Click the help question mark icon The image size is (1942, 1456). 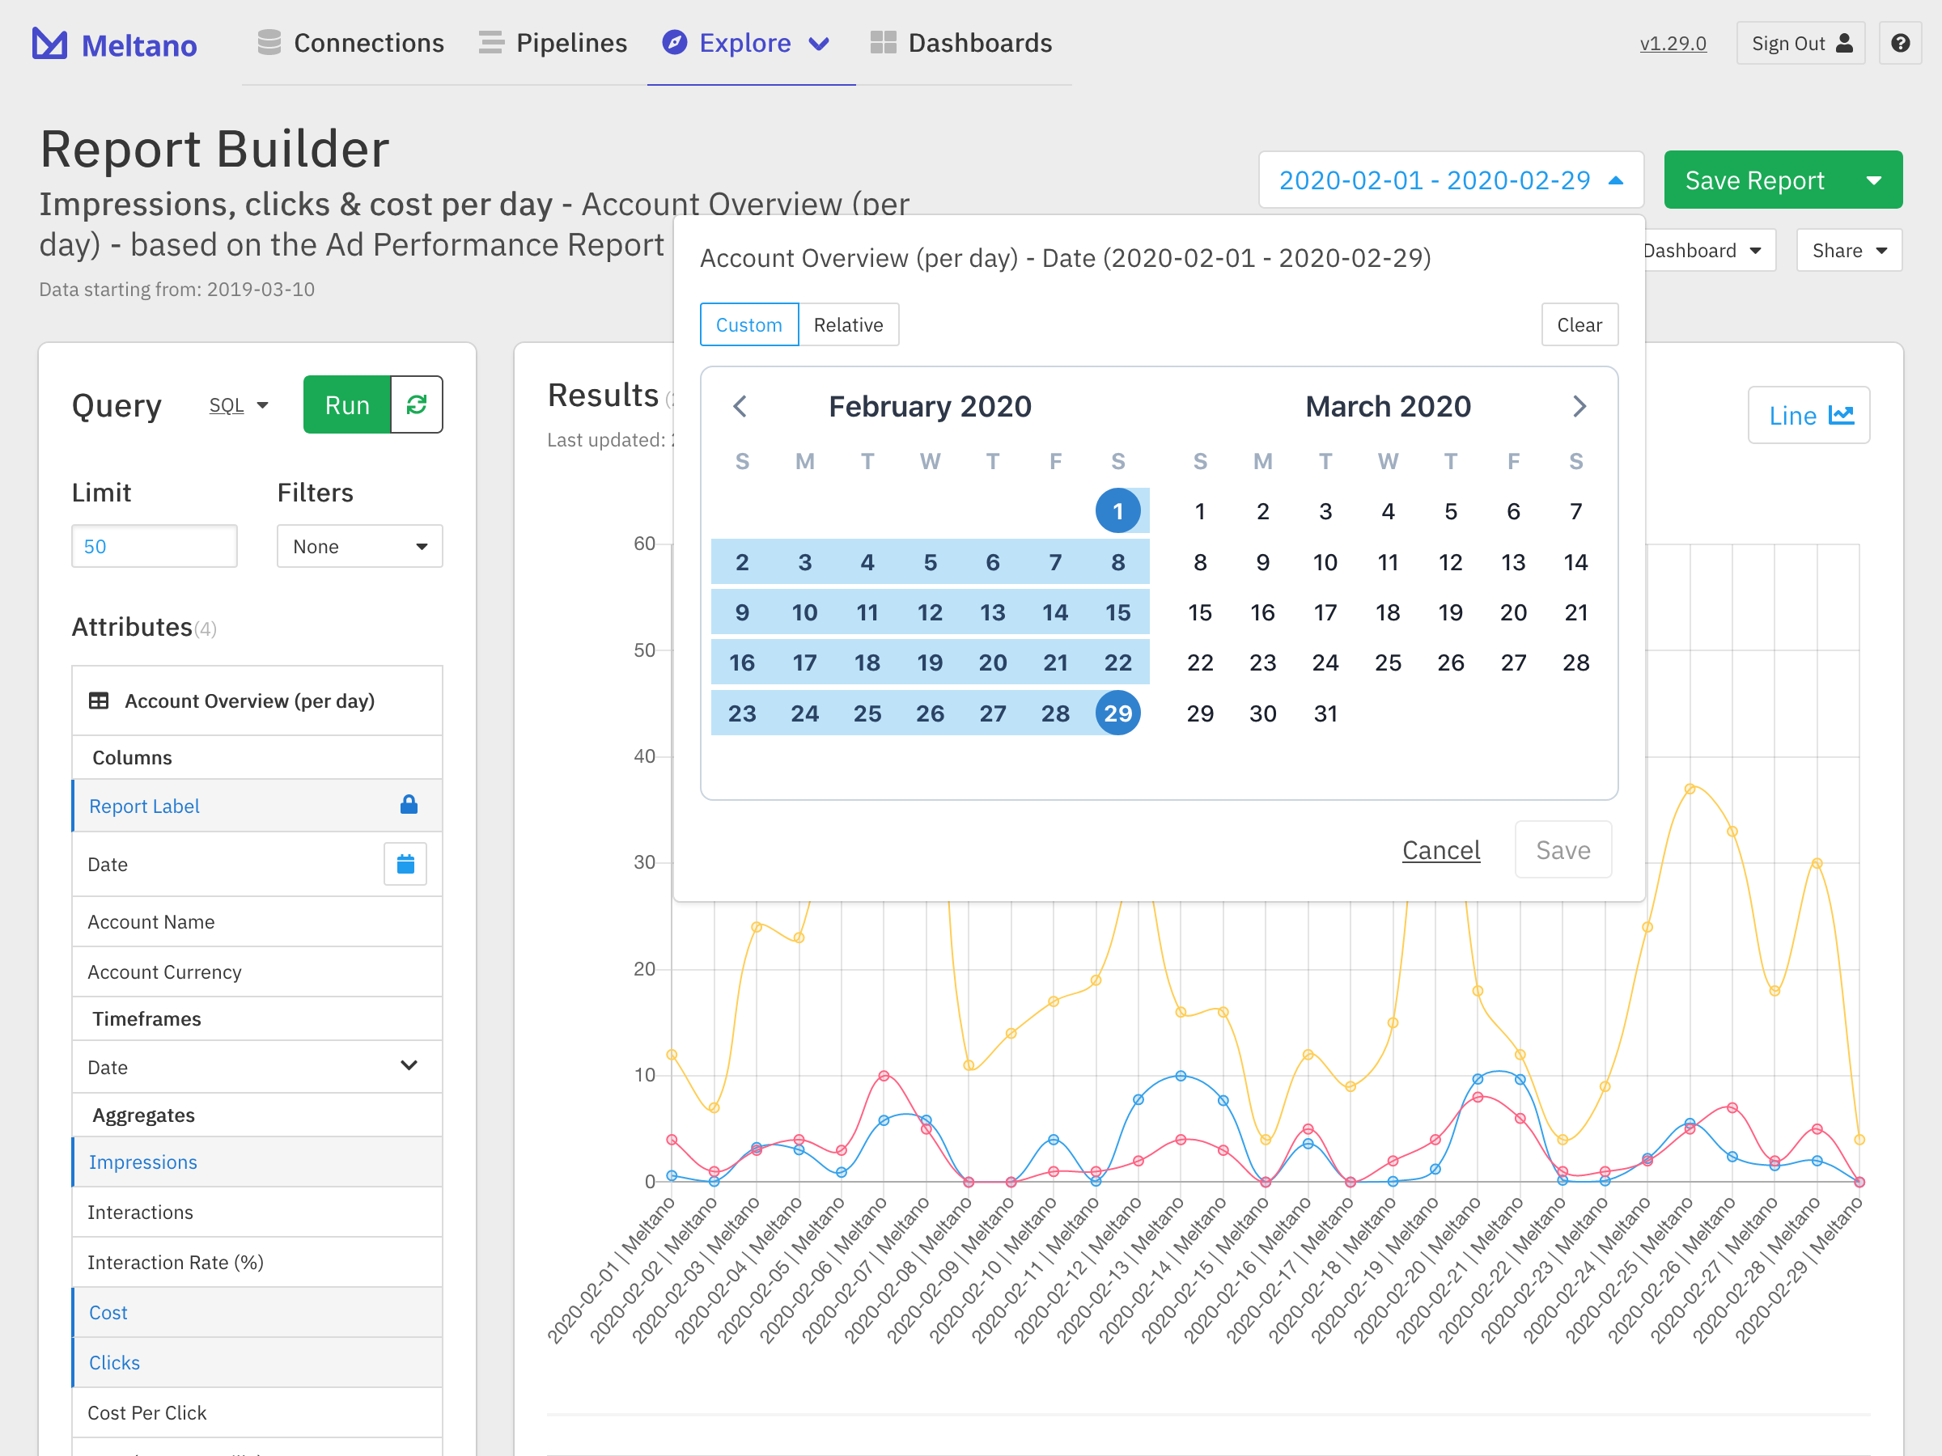click(1900, 43)
